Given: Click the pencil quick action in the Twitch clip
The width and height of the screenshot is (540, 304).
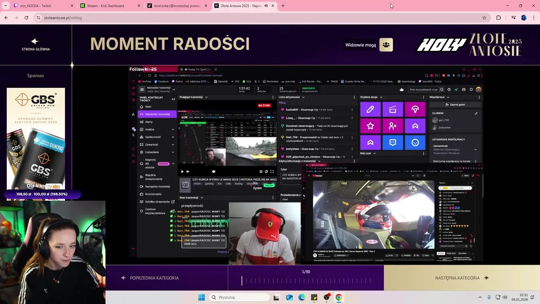Looking at the screenshot, I should click(370, 109).
